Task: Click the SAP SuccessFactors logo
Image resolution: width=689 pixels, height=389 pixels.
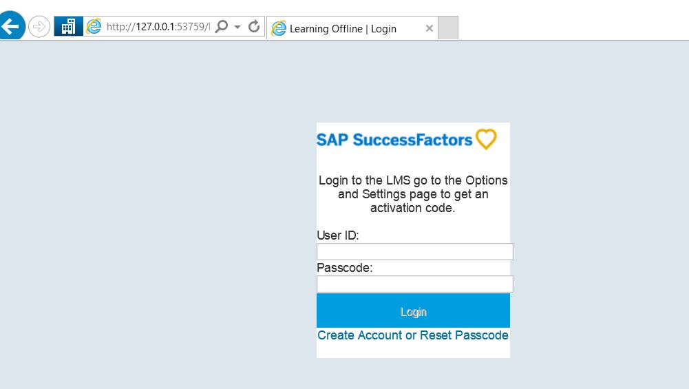Action: pyautogui.click(x=407, y=139)
